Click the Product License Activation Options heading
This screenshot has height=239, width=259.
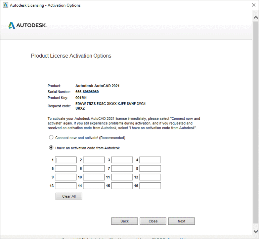click(71, 56)
